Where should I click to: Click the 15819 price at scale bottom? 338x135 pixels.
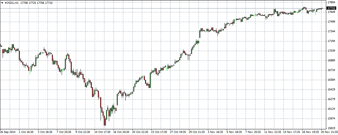coord(332,128)
